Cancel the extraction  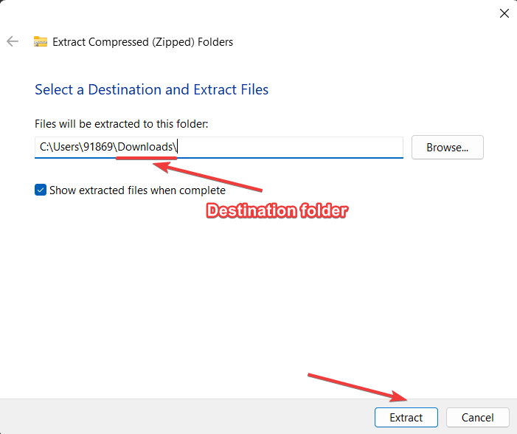[477, 418]
